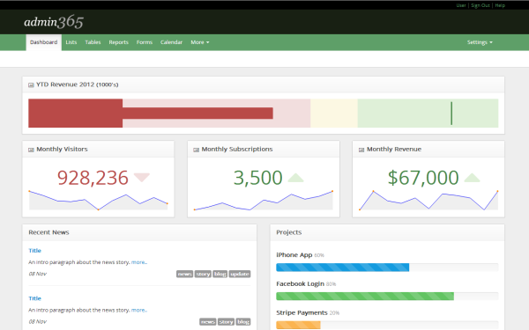Click the Projects panel heading
This screenshot has height=330, width=529.
tap(289, 232)
